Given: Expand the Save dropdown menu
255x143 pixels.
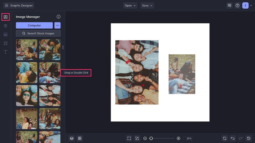Looking at the screenshot, I should (x=147, y=5).
